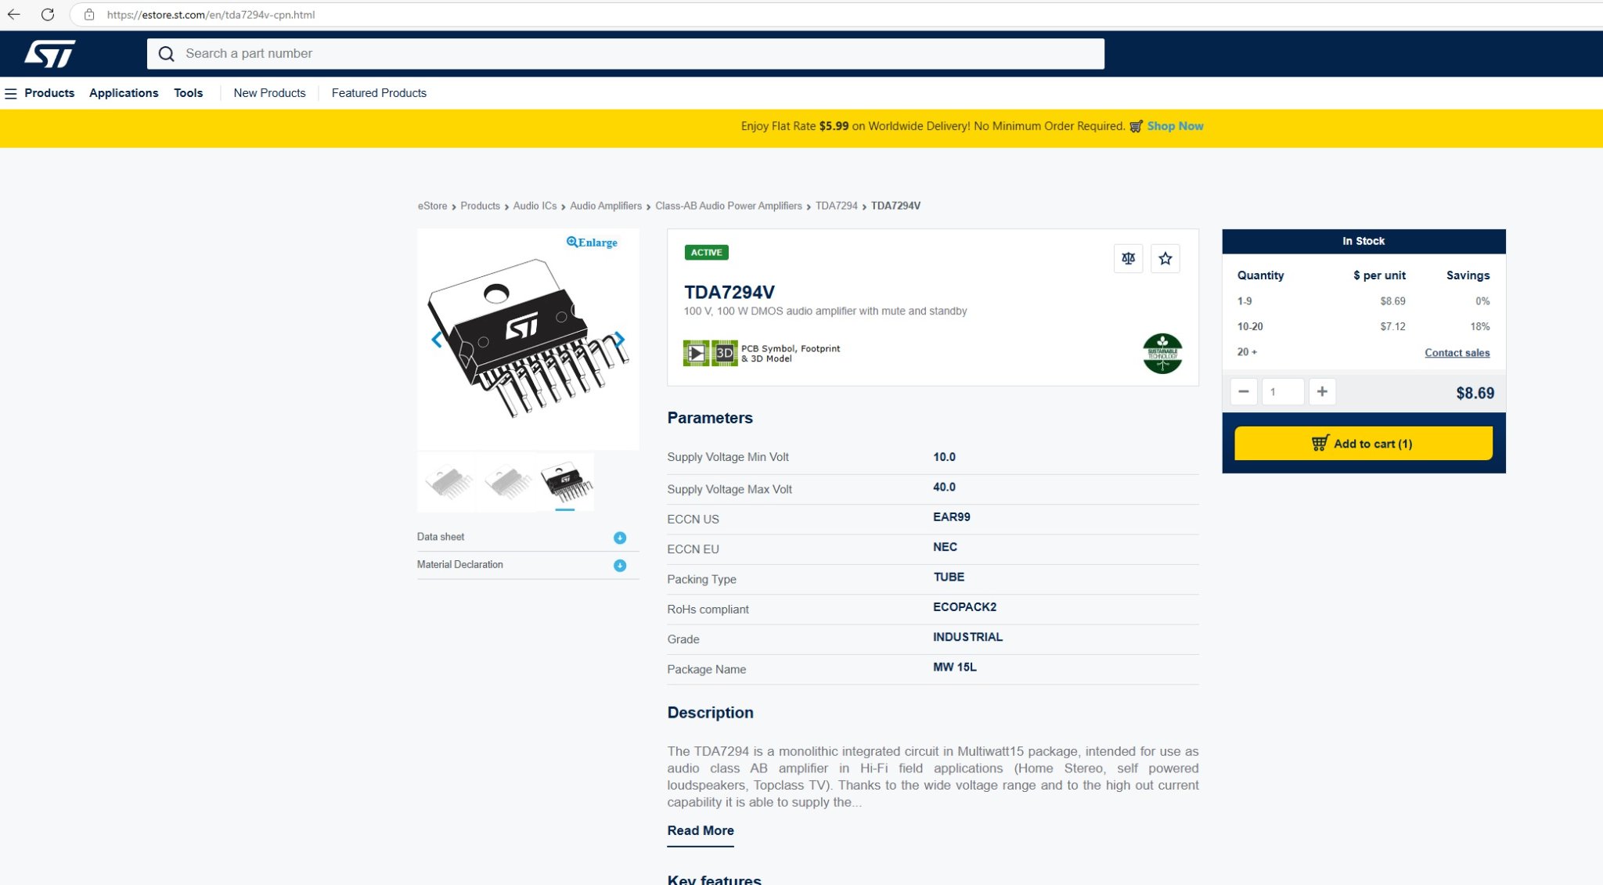This screenshot has width=1603, height=885.
Task: Click the TUBE packing type value
Action: coord(949,577)
